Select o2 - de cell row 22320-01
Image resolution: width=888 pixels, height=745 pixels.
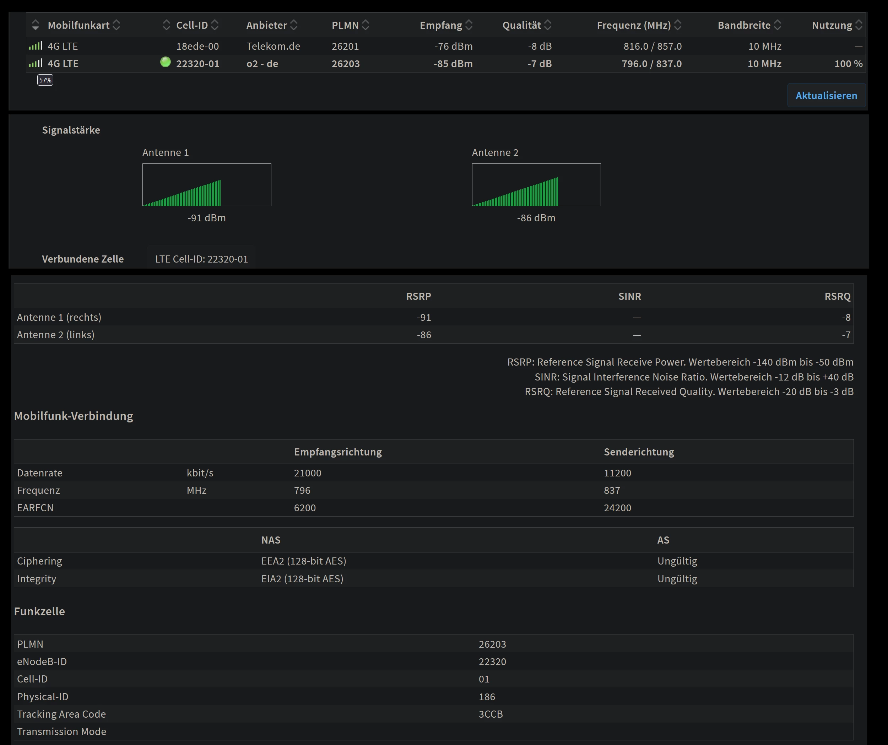[x=197, y=64]
